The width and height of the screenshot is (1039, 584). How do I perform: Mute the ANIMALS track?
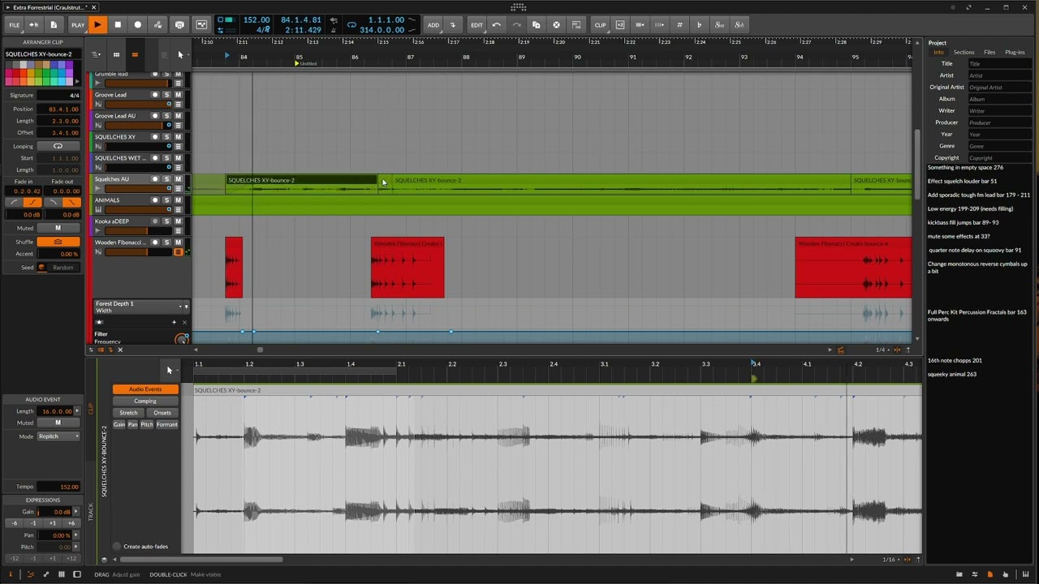[x=178, y=200]
